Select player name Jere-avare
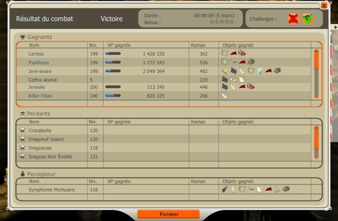Viewport: 338px width, 221px height. (40, 71)
